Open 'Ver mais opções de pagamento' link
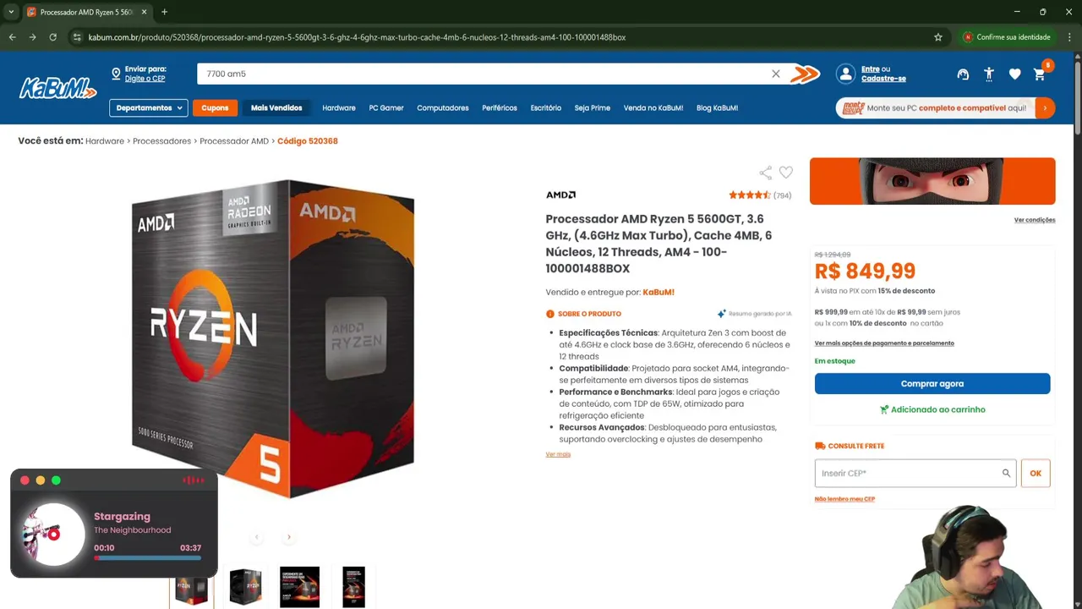This screenshot has width=1082, height=609. pyautogui.click(x=884, y=343)
